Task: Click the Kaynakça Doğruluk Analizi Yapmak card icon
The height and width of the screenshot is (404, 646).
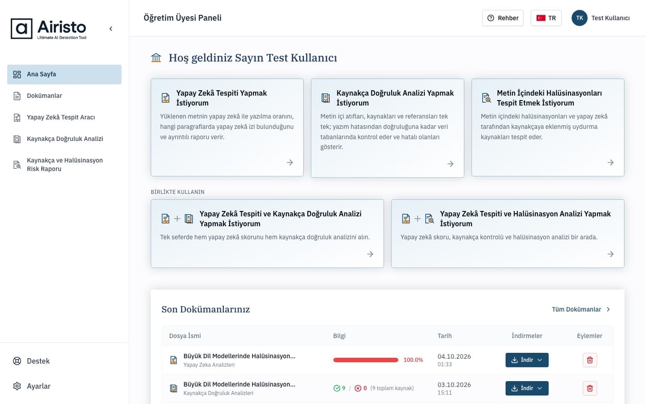Action: [x=326, y=98]
